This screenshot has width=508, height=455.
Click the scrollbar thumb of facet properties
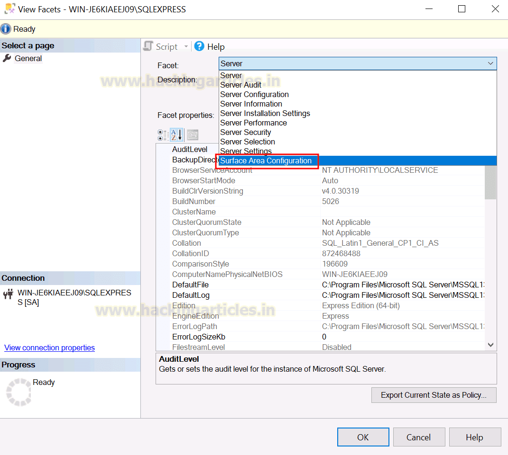click(490, 182)
